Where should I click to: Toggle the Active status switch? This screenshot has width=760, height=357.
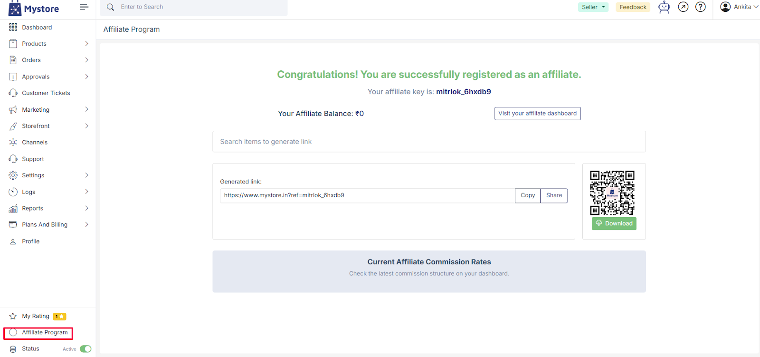(x=85, y=349)
